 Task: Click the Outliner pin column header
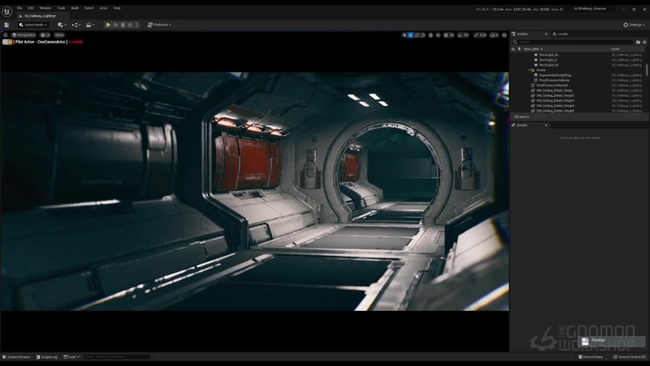[519, 49]
